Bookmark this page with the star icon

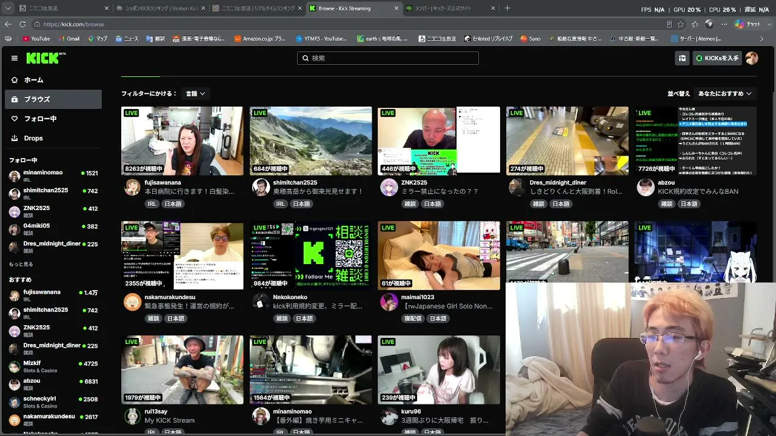(680, 24)
